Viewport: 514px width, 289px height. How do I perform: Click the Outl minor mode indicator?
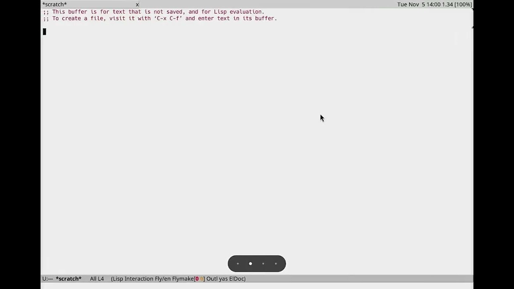[x=211, y=279]
